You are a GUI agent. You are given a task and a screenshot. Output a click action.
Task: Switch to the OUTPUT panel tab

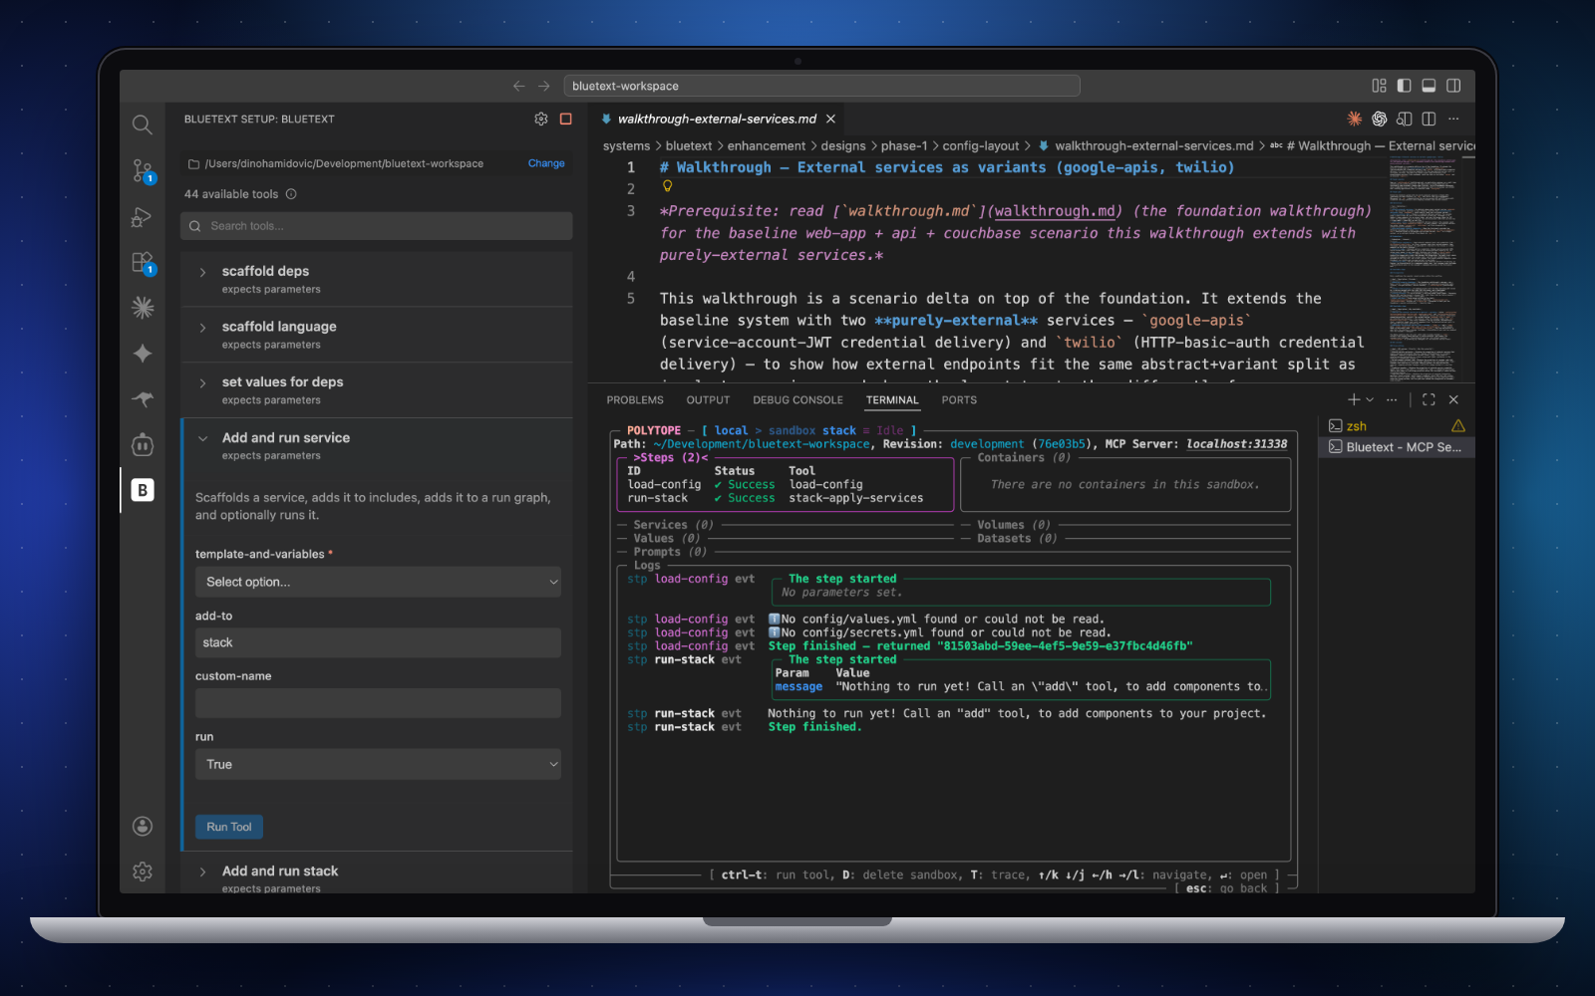[x=708, y=400]
